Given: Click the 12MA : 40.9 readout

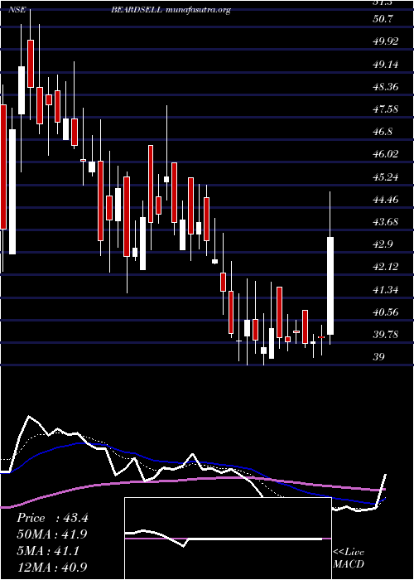Looking at the screenshot, I should coord(52,567).
